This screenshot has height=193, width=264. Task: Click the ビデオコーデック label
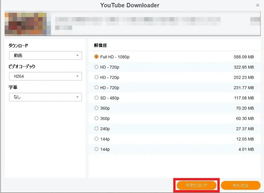tap(22, 67)
